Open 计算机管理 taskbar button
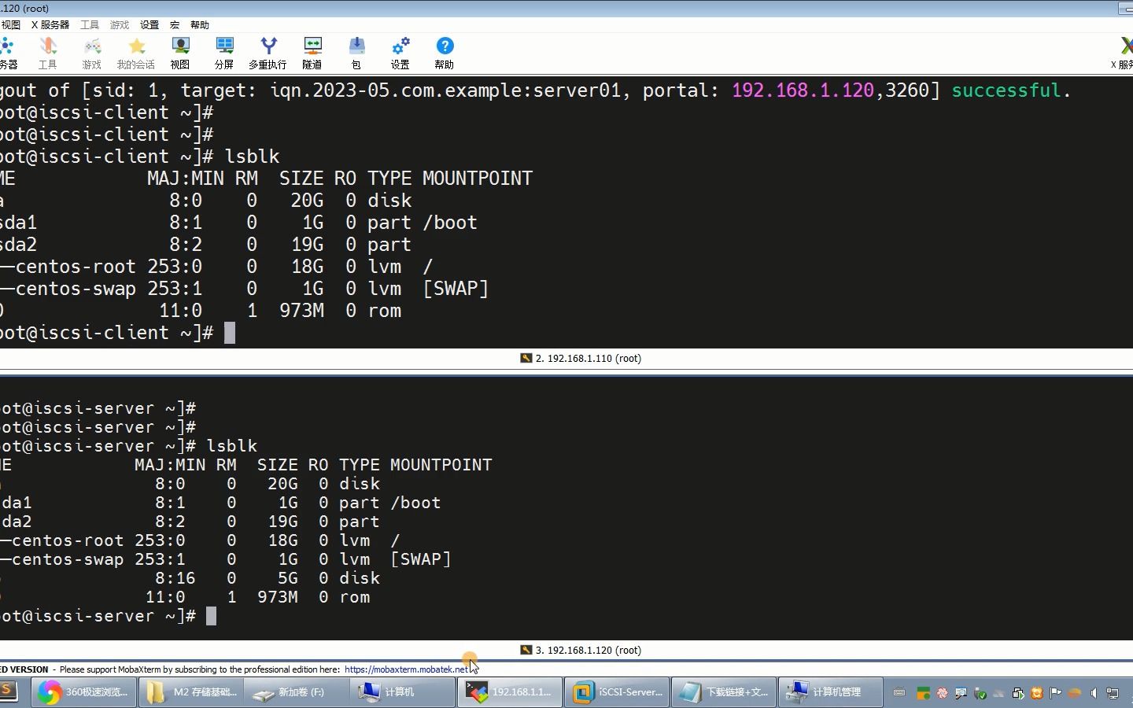This screenshot has height=708, width=1133. click(x=831, y=692)
